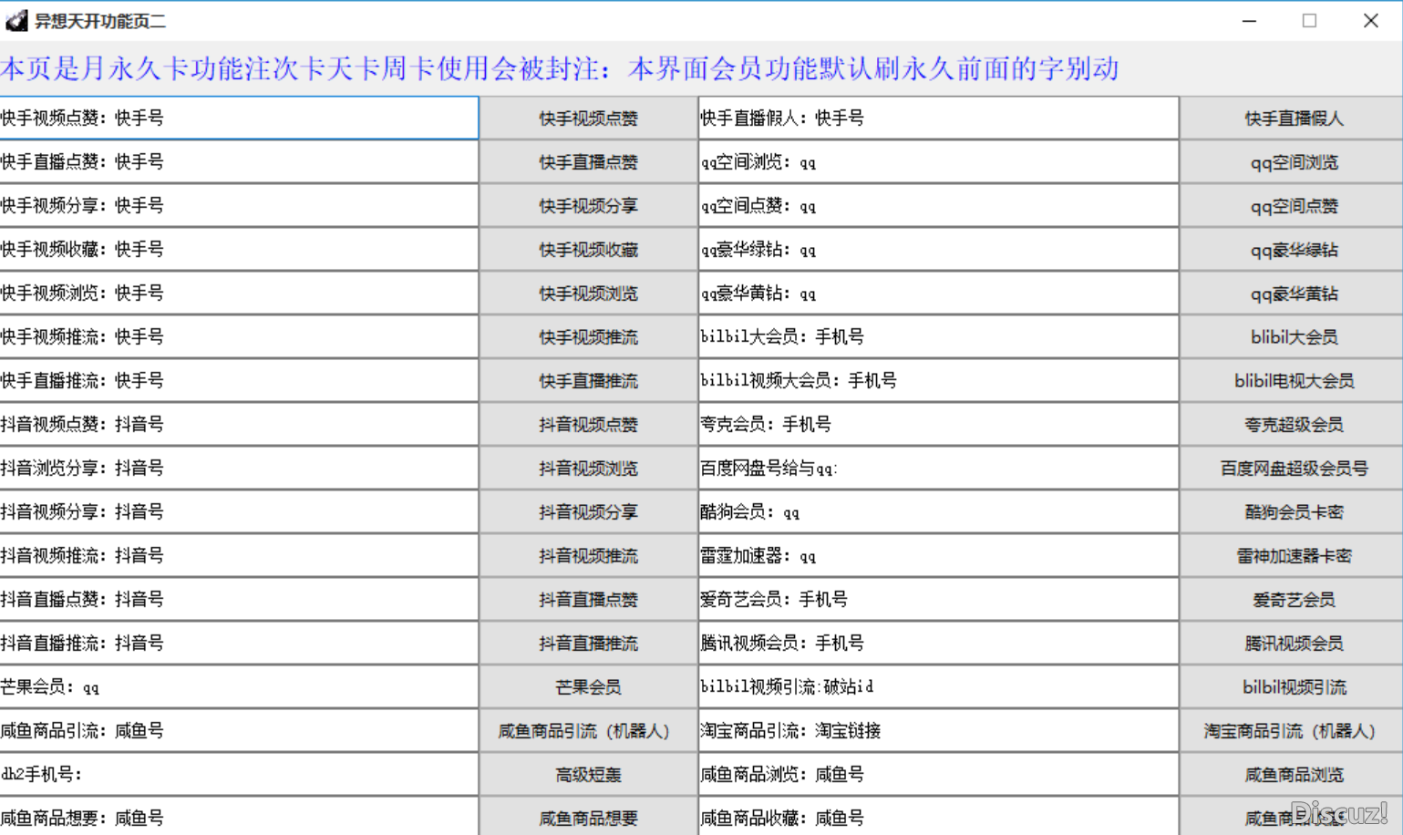
Task: Click the 淘宝商品引流（机器人）button
Action: click(x=1292, y=731)
